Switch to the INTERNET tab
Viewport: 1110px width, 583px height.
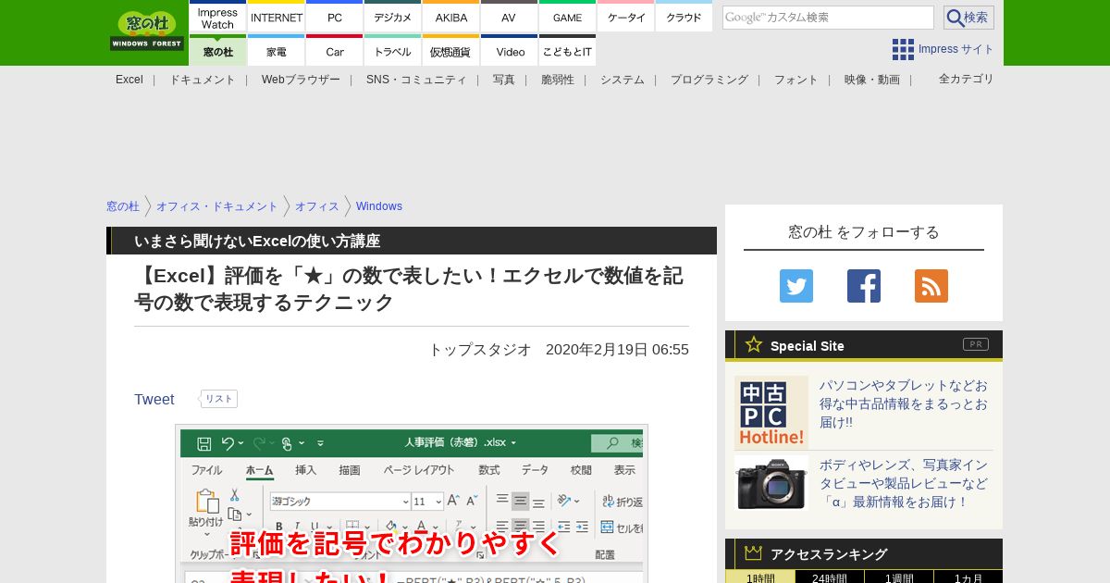coord(277,17)
